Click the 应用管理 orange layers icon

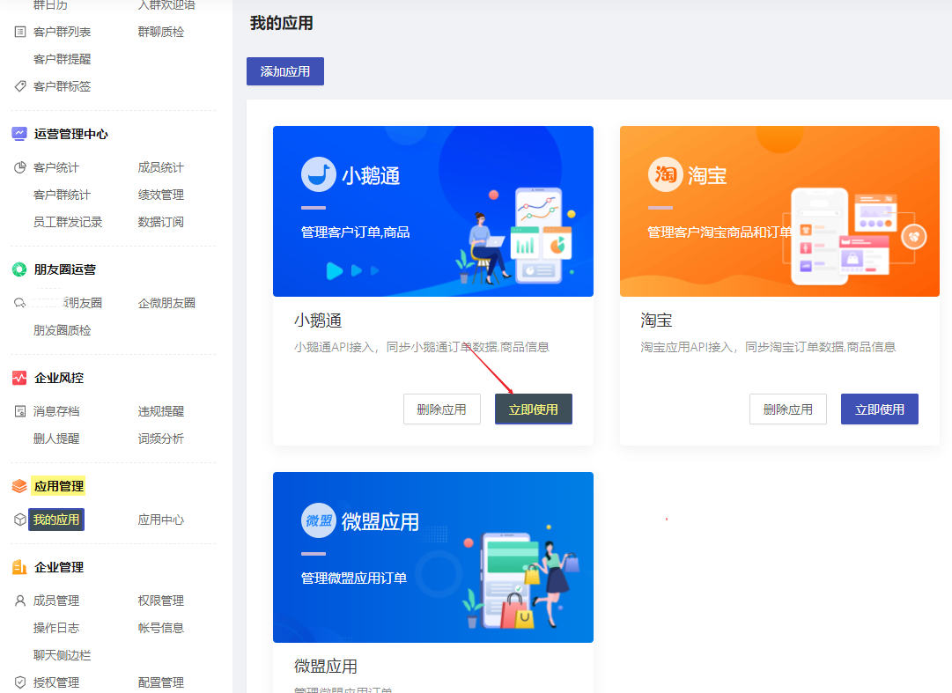(x=19, y=486)
